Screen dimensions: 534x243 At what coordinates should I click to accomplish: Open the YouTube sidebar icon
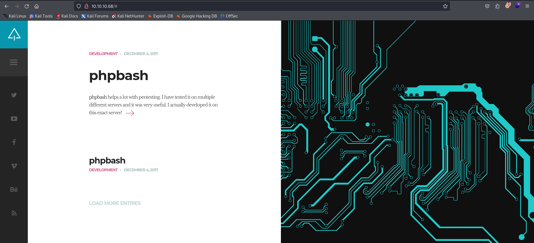point(14,119)
